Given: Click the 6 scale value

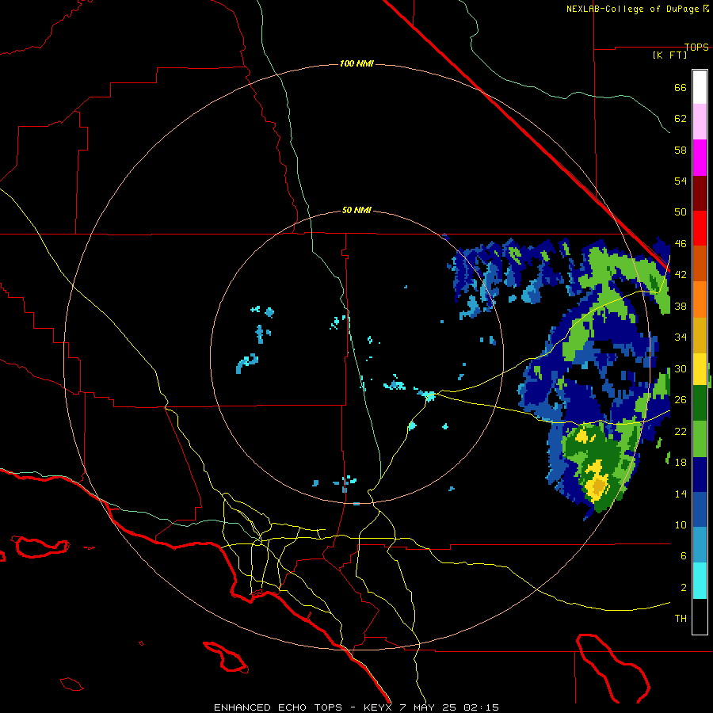Looking at the screenshot, I should (684, 556).
